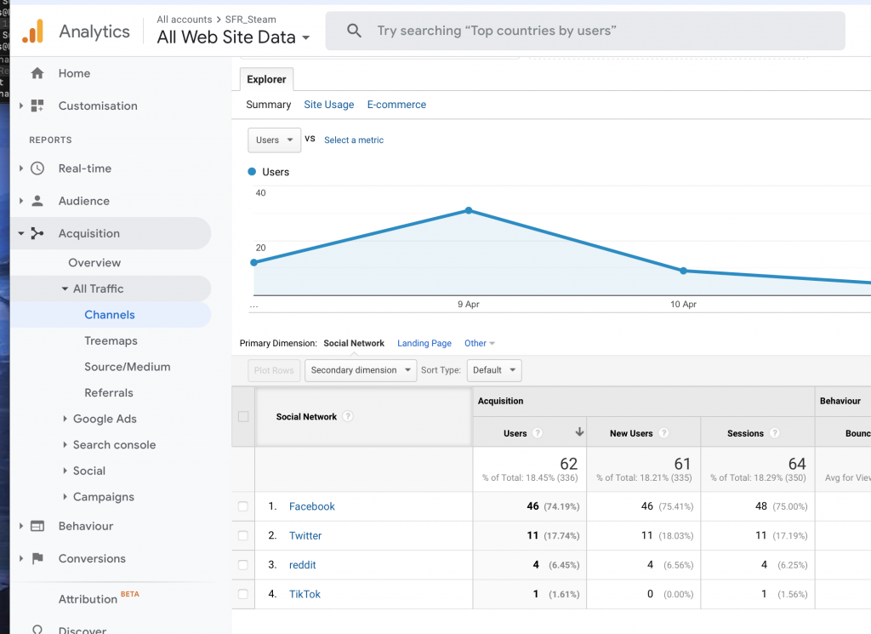Image resolution: width=871 pixels, height=634 pixels.
Task: Click the search magnifier icon
Action: tap(354, 31)
